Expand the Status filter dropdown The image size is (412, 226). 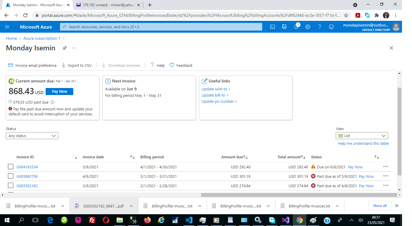click(x=32, y=136)
